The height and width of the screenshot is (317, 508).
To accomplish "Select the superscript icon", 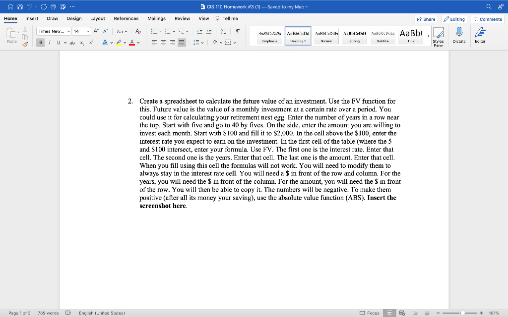I will coord(91,43).
